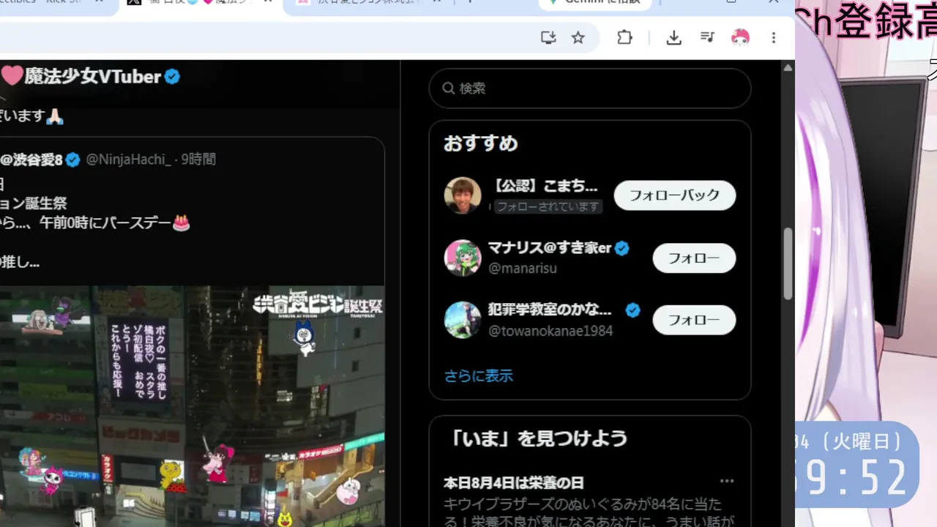Open the Chrome three-dot menu
937x527 pixels.
click(x=774, y=37)
